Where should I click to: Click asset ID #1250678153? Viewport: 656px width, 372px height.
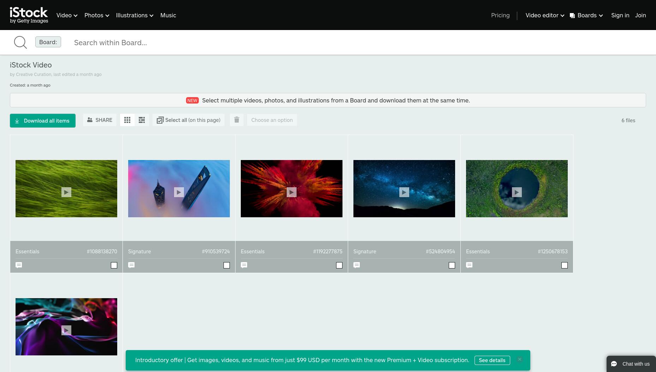[553, 252]
